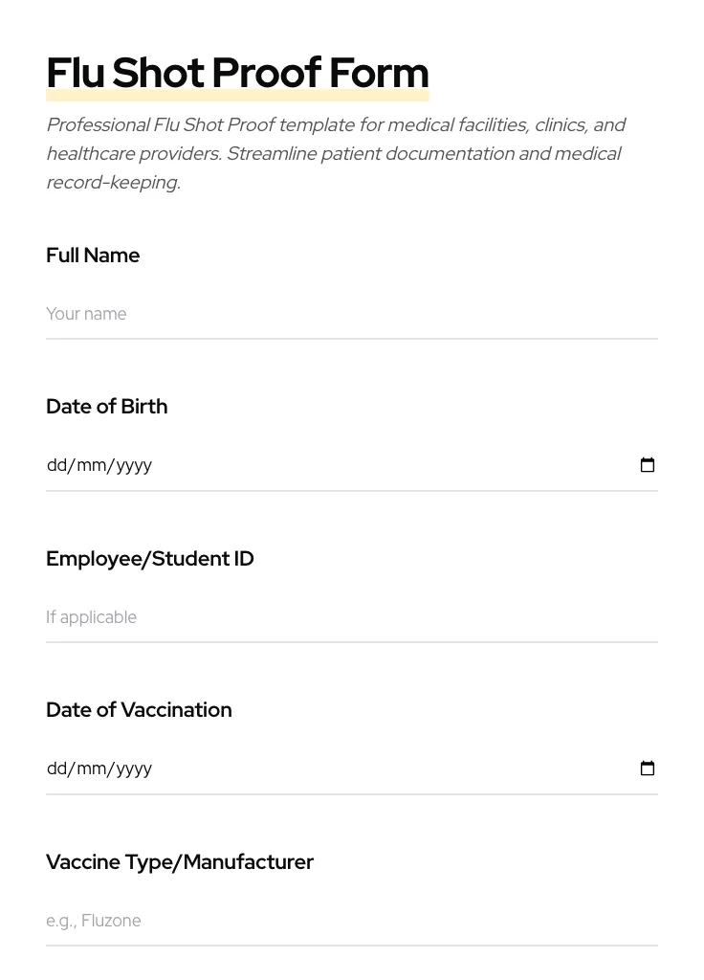
Task: Click the empty middle of the Date of Birth field
Action: click(x=383, y=466)
